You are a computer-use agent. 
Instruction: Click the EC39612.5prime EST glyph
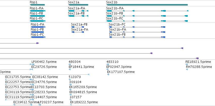23,105
